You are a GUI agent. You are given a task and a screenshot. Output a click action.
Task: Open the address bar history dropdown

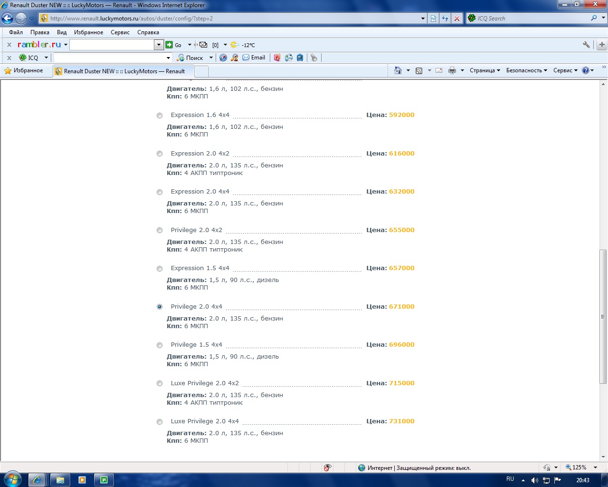click(x=423, y=19)
